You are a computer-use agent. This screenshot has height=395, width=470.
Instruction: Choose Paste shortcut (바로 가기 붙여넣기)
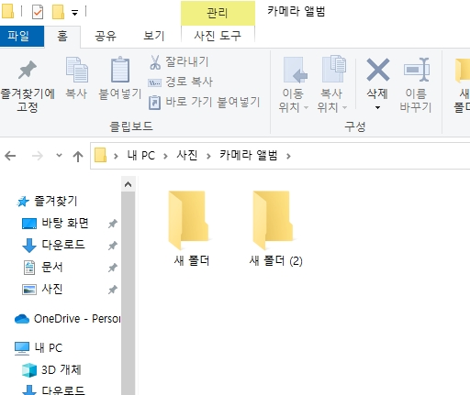[x=204, y=102]
